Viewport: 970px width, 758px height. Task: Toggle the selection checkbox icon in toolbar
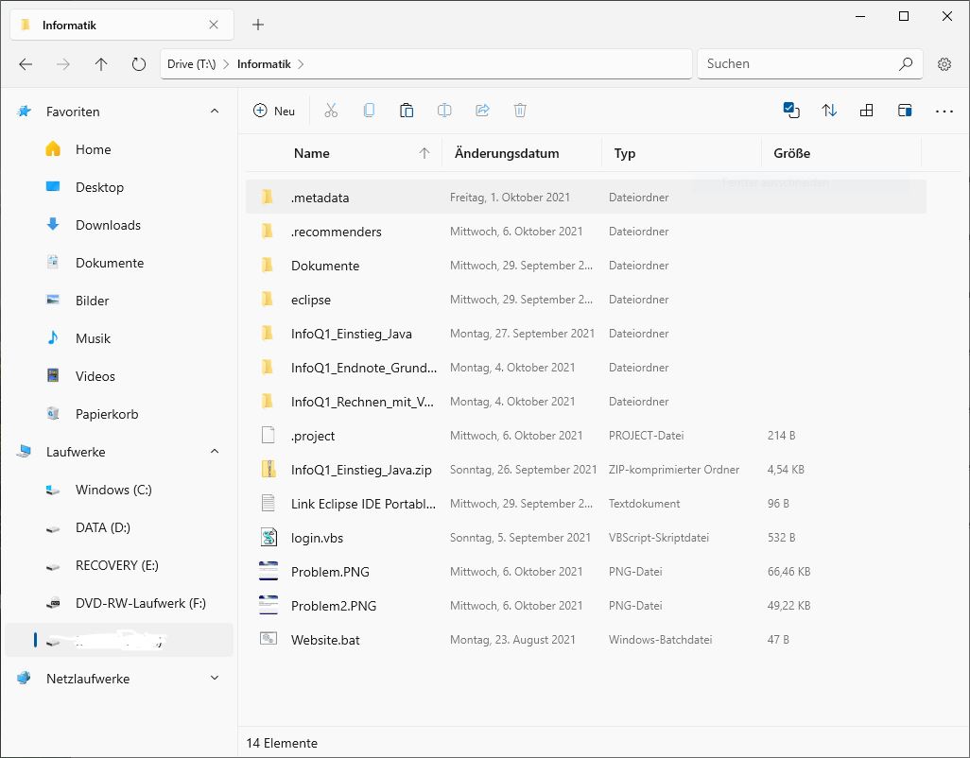point(791,111)
